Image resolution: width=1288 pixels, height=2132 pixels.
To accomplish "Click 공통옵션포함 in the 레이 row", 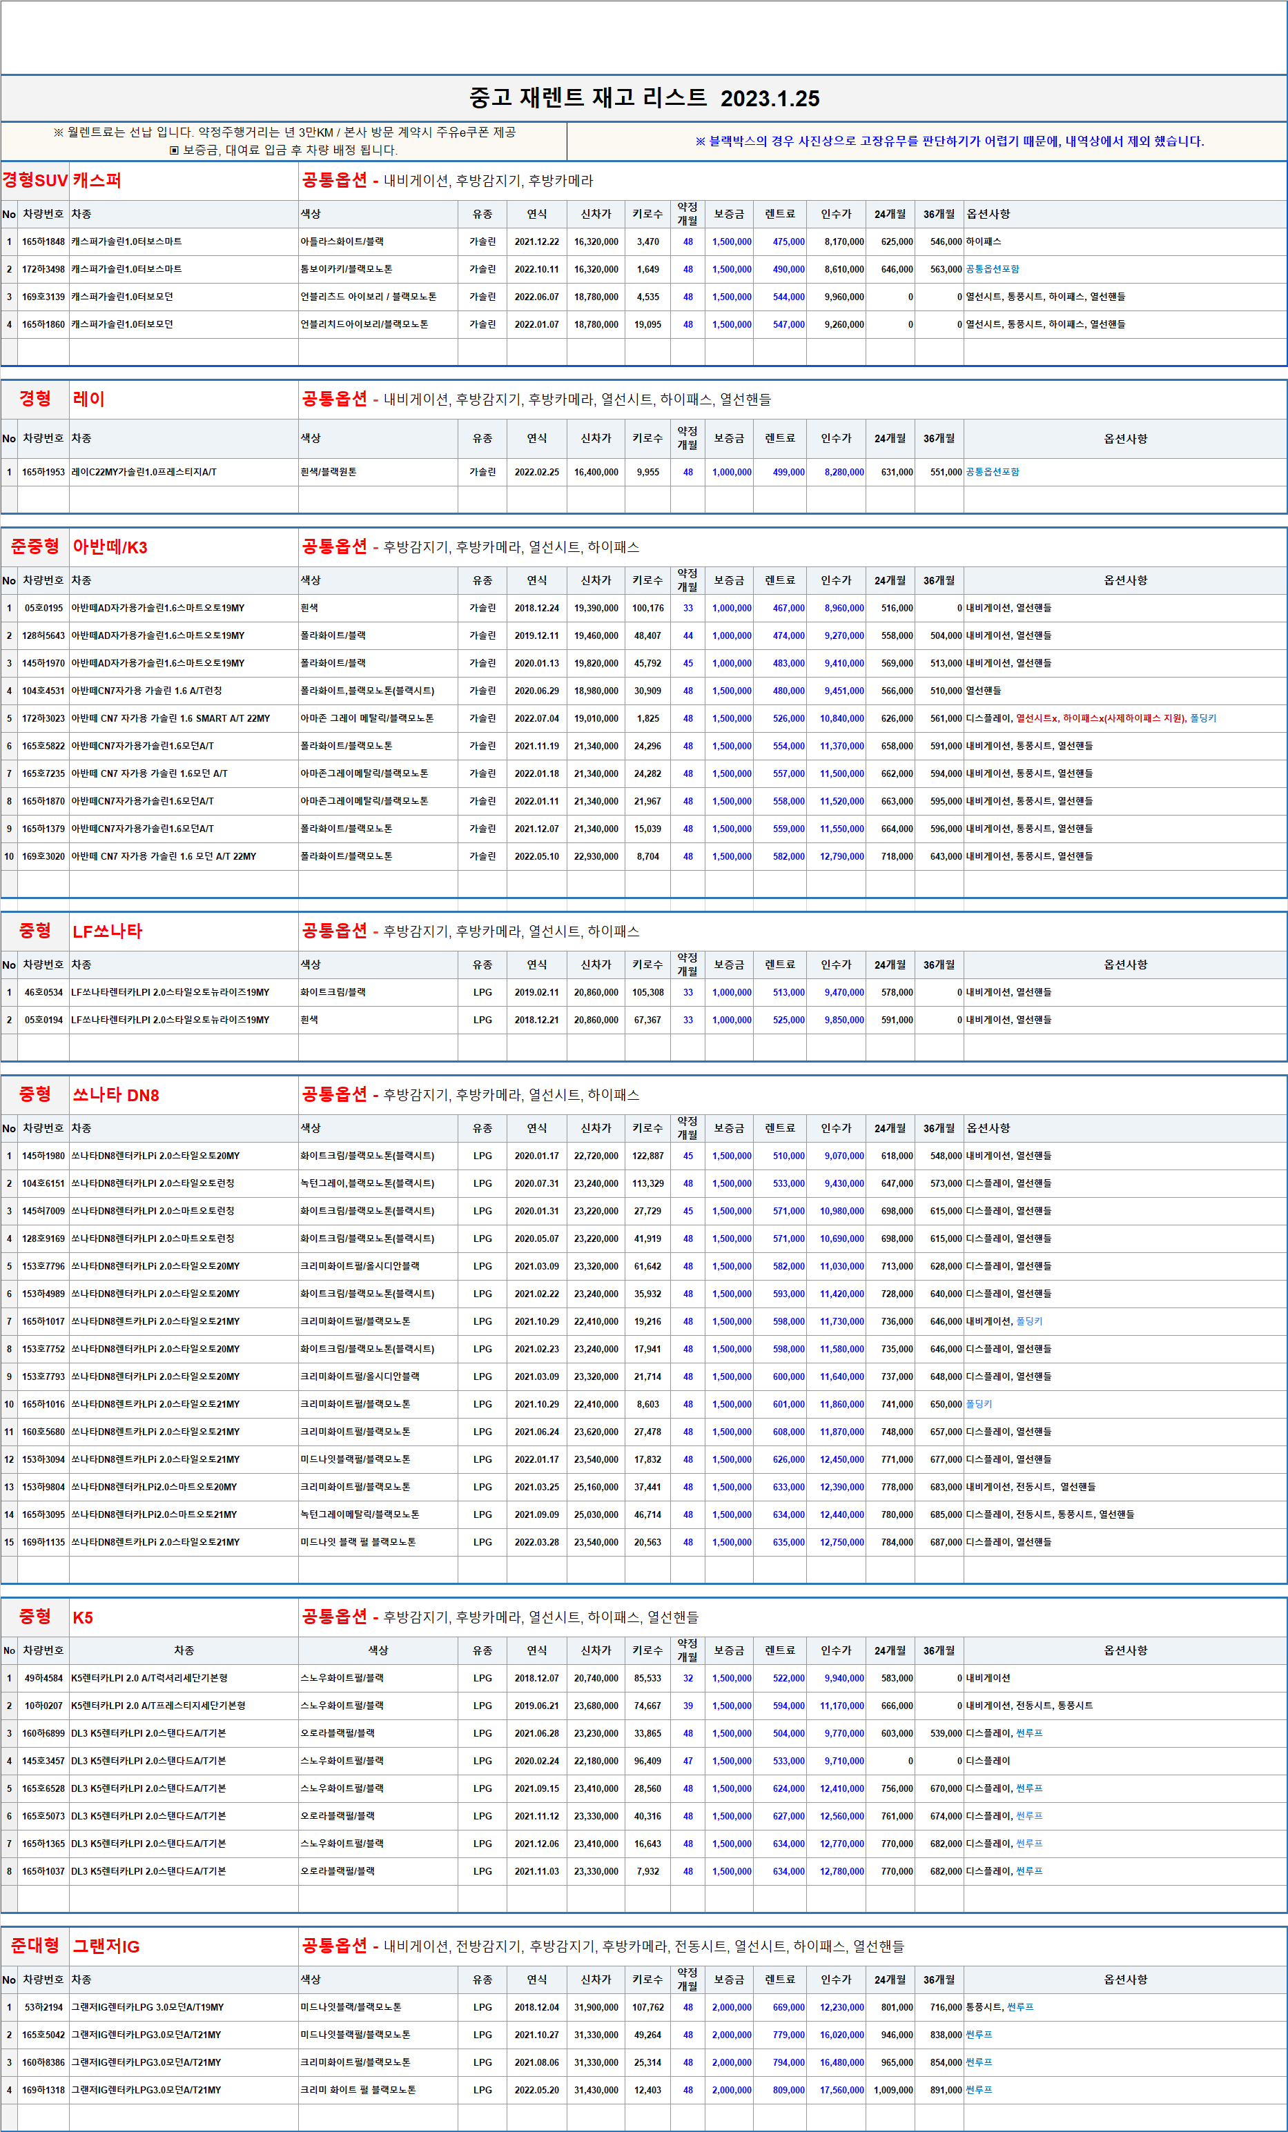I will tap(992, 473).
